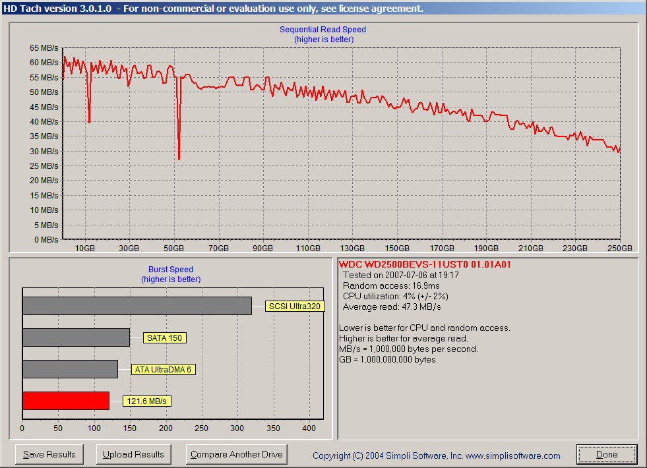647x468 pixels.
Task: Select the SCSI Ultra320 burst label
Action: pos(295,306)
